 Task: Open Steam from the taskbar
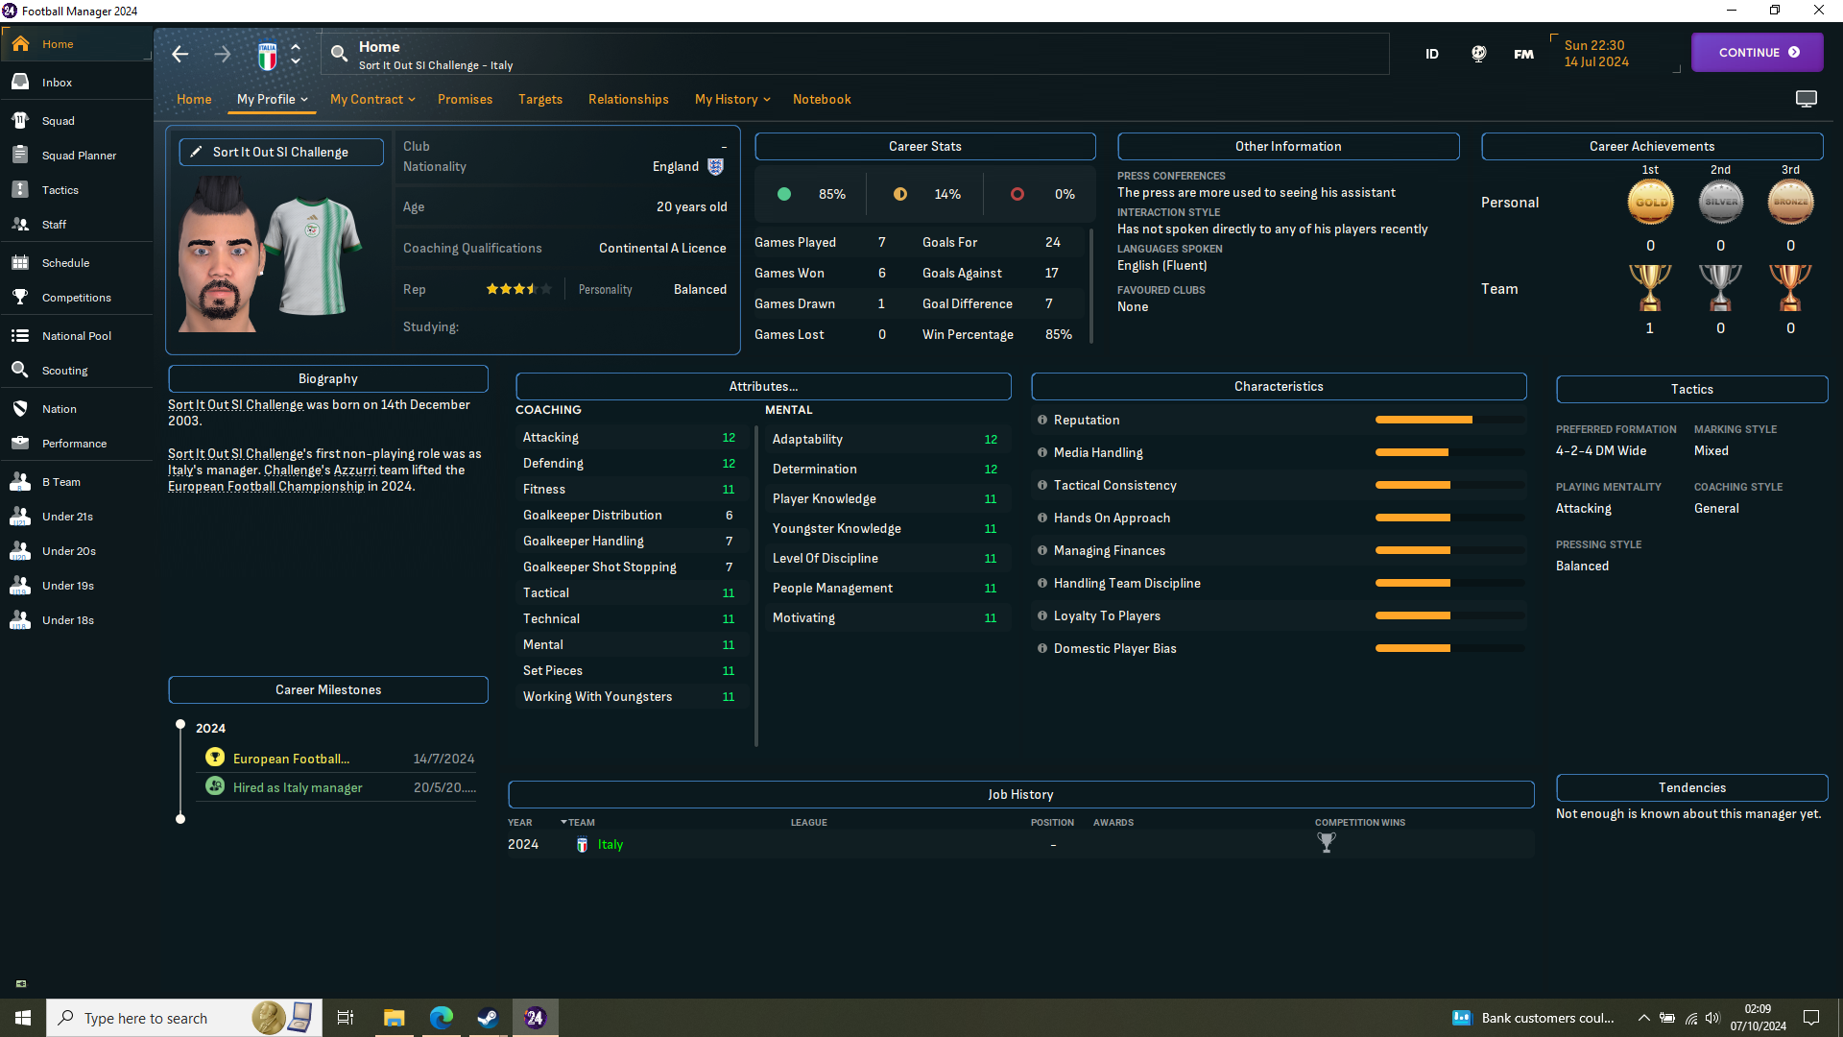(x=488, y=1018)
